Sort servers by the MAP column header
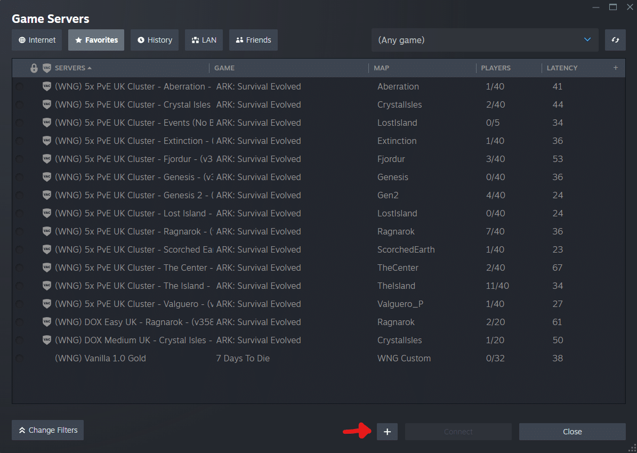 (382, 68)
